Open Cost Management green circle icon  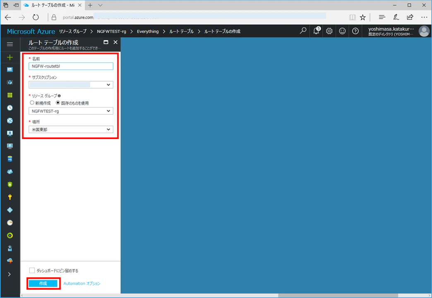[10, 236]
